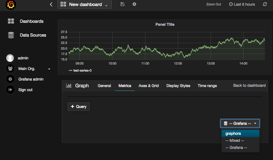Refresh the dashboard with the refresh icon

click(x=265, y=4)
